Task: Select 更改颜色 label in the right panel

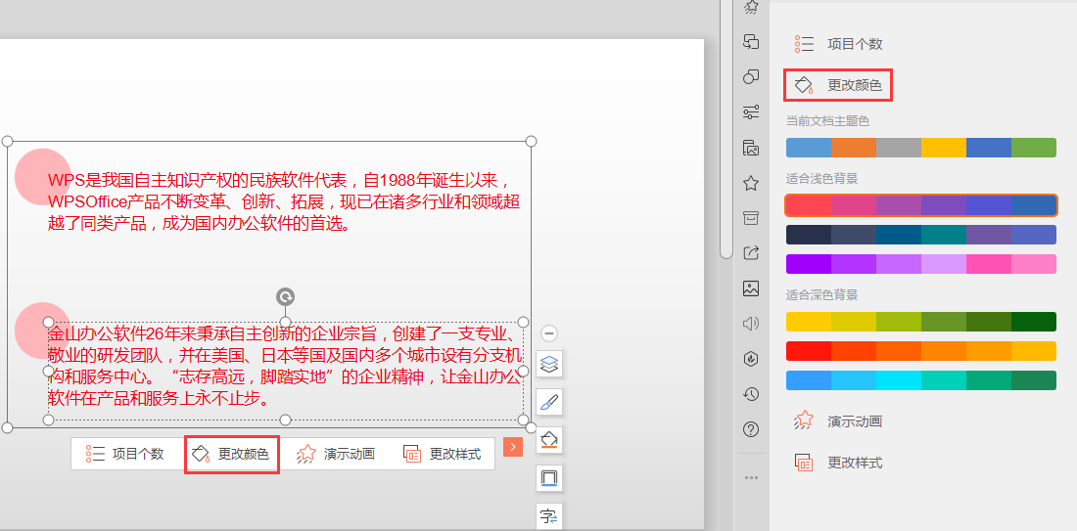Action: pyautogui.click(x=855, y=86)
